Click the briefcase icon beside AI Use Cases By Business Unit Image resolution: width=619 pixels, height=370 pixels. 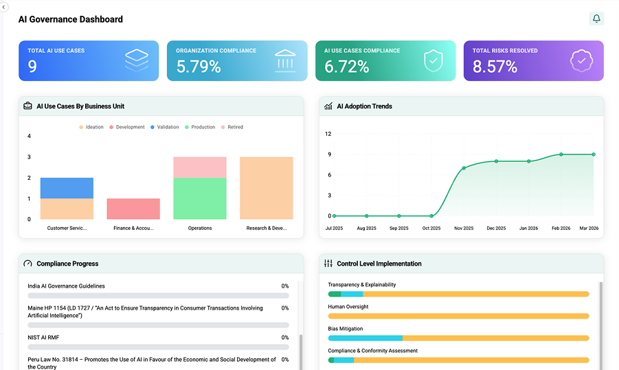(x=28, y=106)
